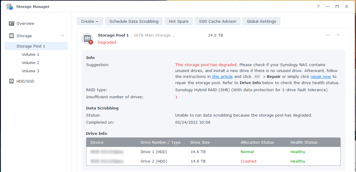Viewport: 356px width, 172px height.
Task: Minimize the Storage Manager window
Action: click(328, 6)
